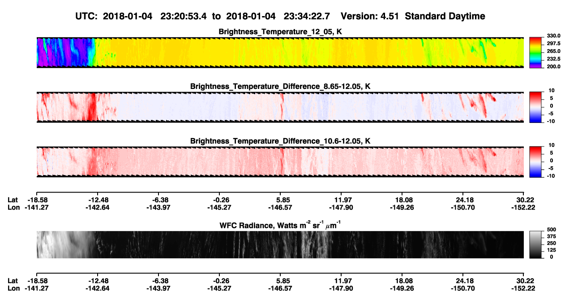The image size is (582, 298).
Task: Click the 125 label on the radiance colorbar
Action: coord(552,250)
